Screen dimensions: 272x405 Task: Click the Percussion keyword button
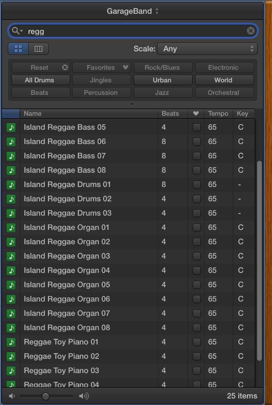(x=102, y=93)
